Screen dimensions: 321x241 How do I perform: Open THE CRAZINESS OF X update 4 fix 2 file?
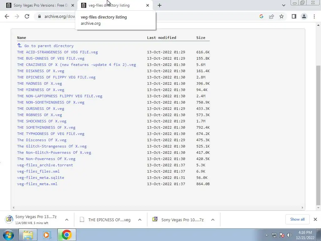(x=76, y=65)
